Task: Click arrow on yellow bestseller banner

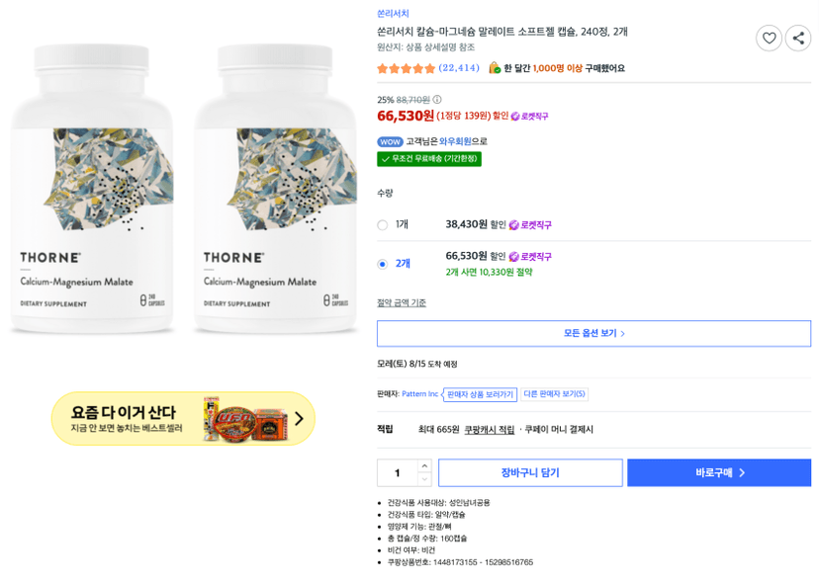Action: tap(299, 419)
